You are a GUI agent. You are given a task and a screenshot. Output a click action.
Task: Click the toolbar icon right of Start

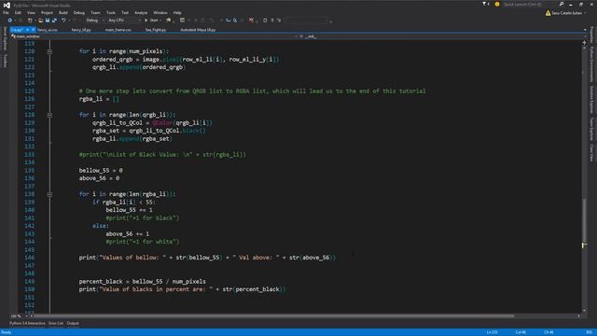(x=168, y=21)
